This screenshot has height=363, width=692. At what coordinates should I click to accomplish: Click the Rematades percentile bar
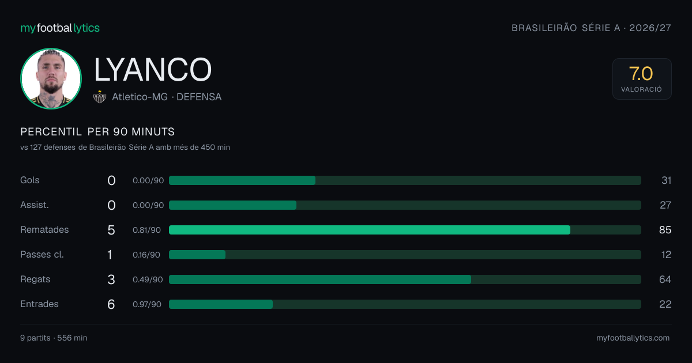pyautogui.click(x=405, y=230)
